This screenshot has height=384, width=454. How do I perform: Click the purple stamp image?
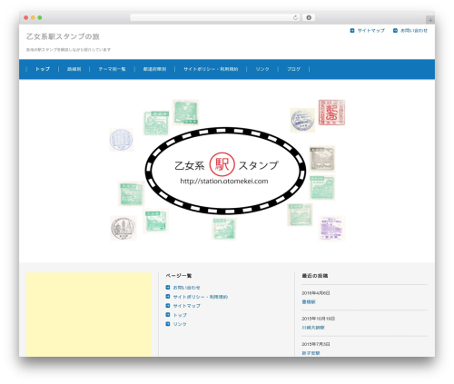pyautogui.click(x=331, y=229)
